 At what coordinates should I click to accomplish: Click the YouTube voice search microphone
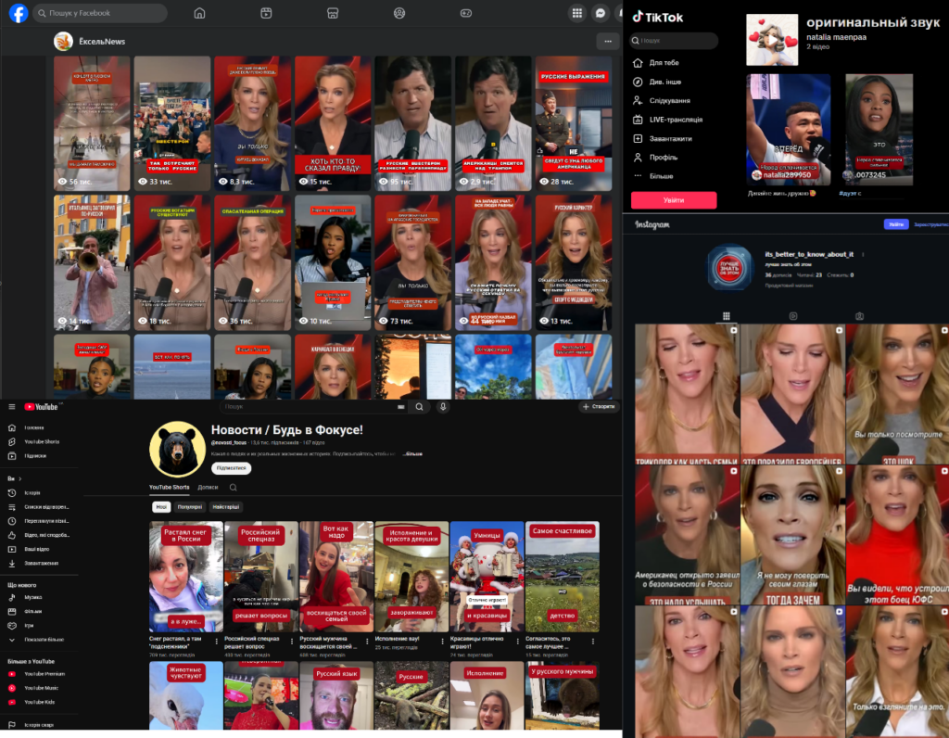tap(443, 406)
